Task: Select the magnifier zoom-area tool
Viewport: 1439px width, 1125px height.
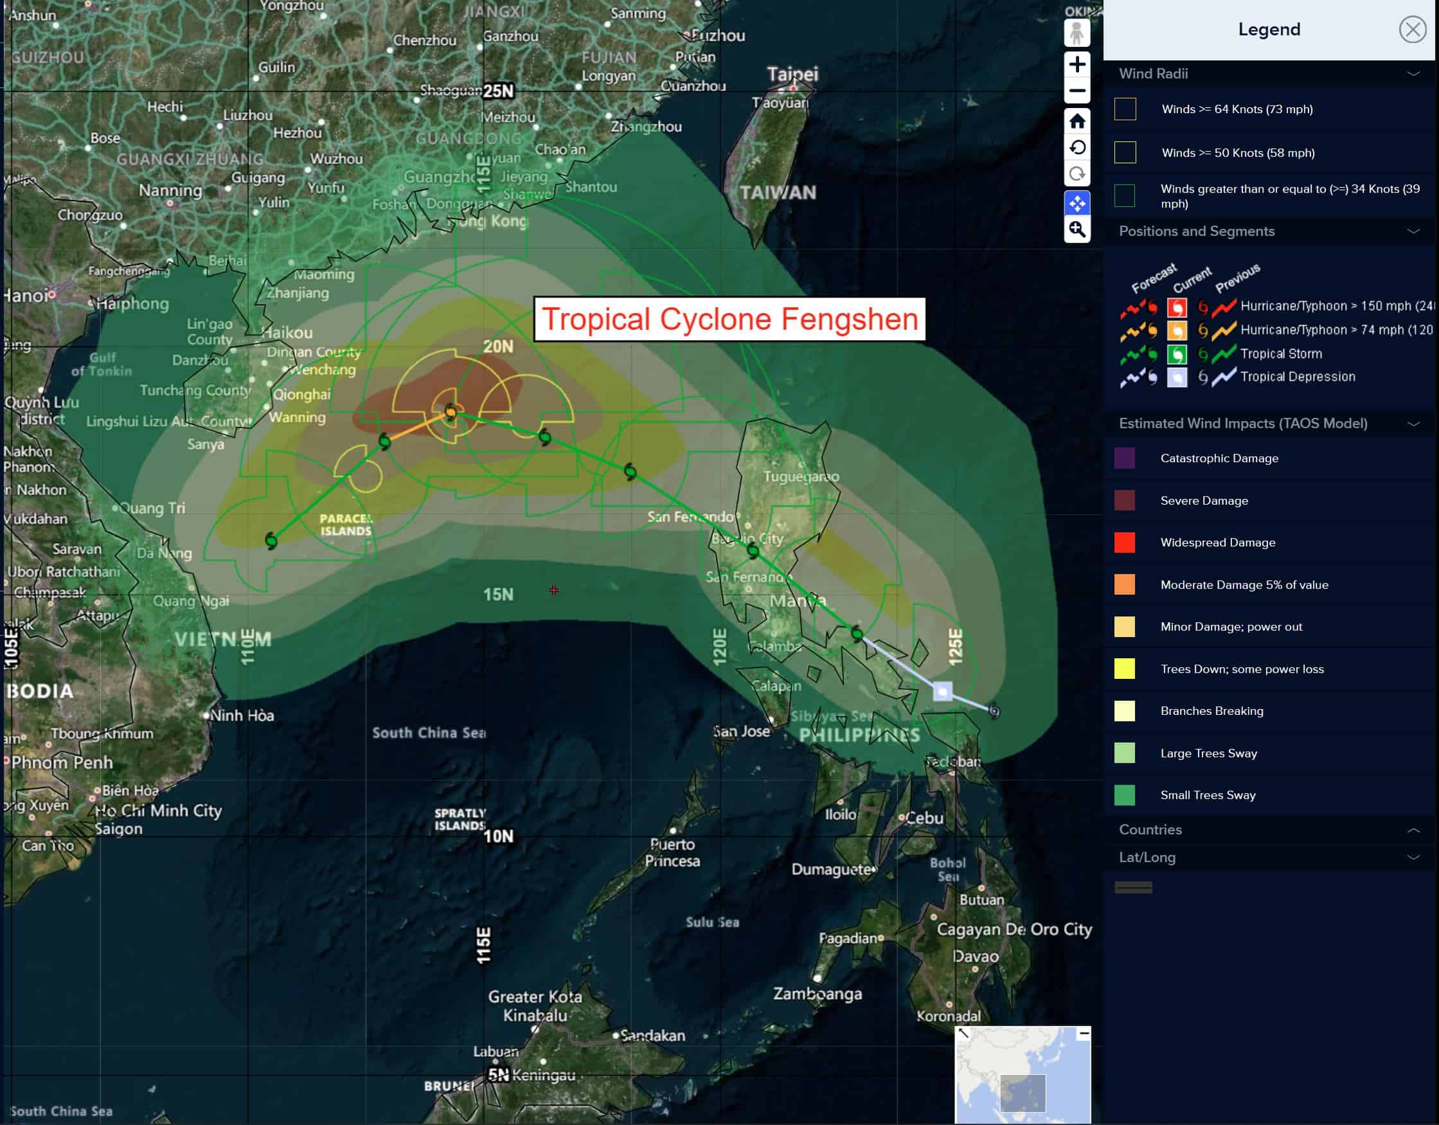Action: [1077, 230]
